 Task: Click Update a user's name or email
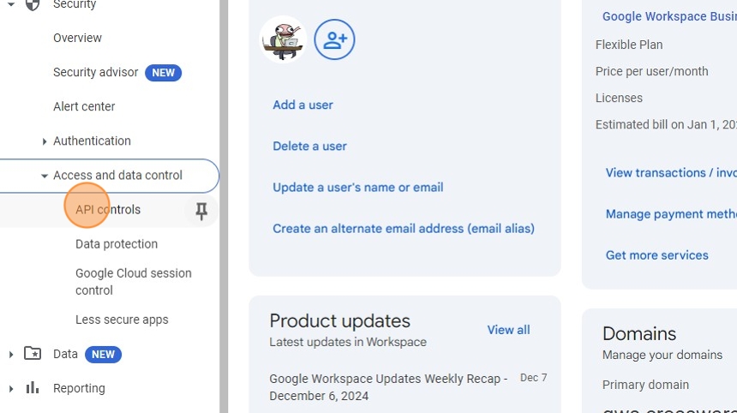357,187
